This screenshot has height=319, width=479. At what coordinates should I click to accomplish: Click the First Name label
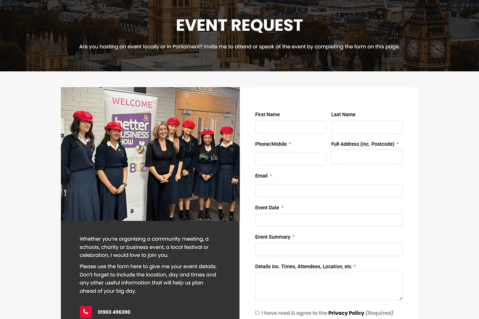coord(267,114)
